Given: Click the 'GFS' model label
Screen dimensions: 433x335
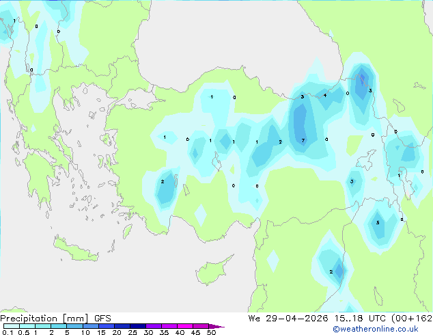Looking at the screenshot, I should coord(102,319).
